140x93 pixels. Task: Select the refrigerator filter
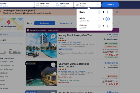coord(3,84)
